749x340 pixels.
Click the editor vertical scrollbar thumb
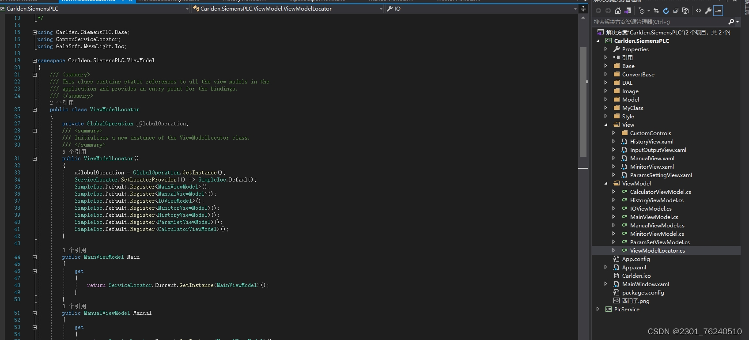pos(583,102)
